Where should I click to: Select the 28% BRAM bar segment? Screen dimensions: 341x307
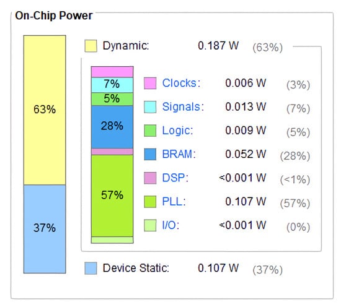112,127
